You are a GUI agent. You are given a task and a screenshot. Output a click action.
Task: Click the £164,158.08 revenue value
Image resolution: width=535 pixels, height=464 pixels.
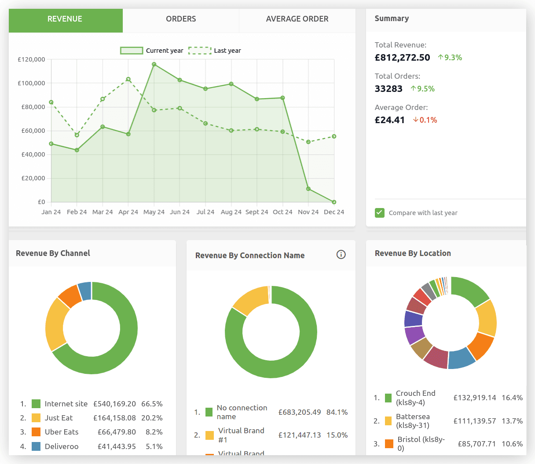[114, 418]
